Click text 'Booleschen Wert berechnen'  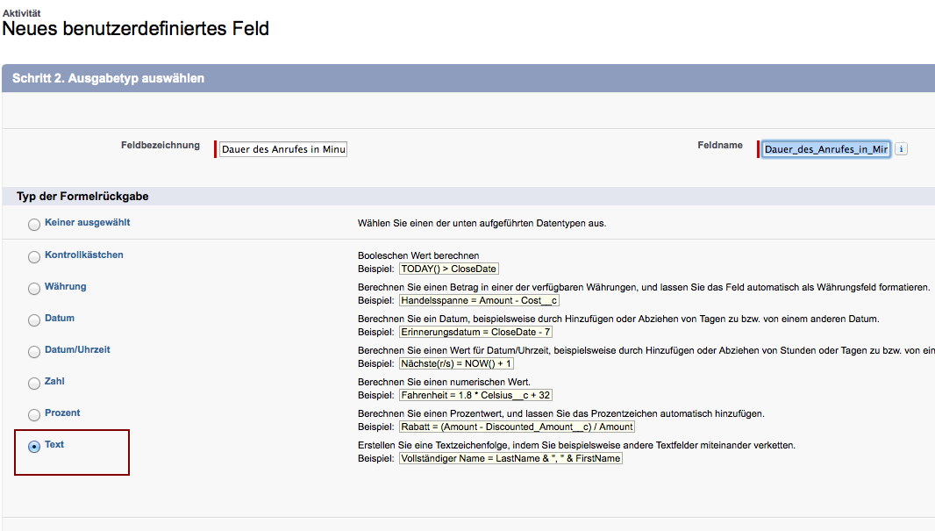tap(418, 256)
